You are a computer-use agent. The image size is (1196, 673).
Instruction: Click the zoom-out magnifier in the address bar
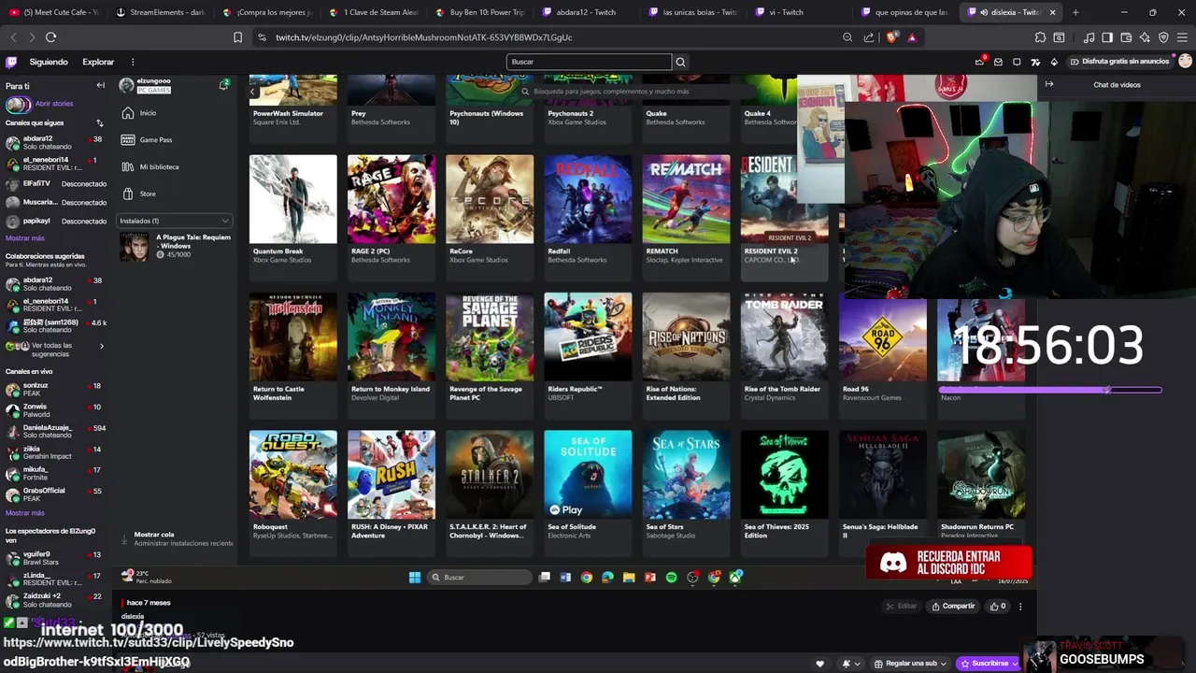coord(847,37)
